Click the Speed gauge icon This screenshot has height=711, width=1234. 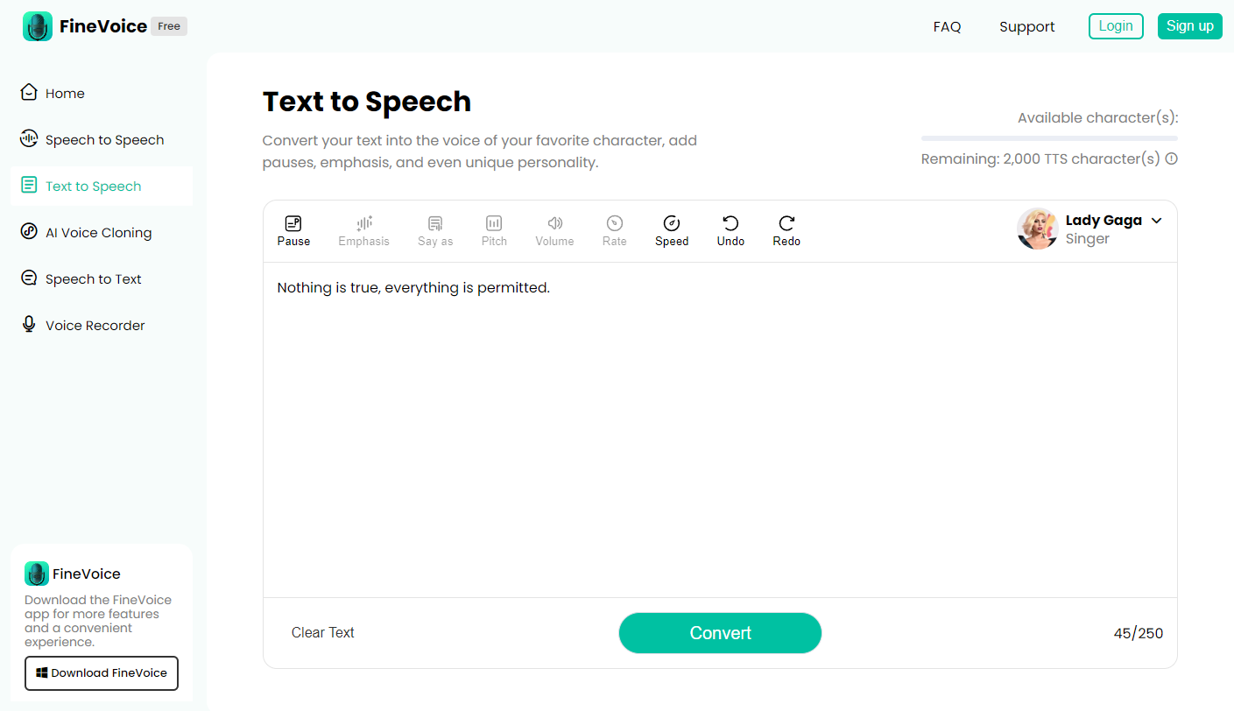coord(672,224)
